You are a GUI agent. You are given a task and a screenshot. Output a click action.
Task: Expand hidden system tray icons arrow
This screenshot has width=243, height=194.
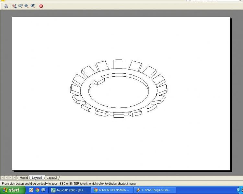[239, 190]
